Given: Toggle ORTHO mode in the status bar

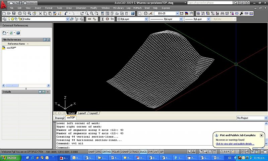Looking at the screenshot, I should click(107, 152).
